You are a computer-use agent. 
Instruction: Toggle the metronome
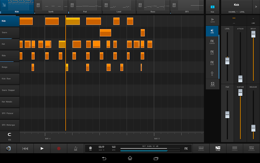[76, 148]
